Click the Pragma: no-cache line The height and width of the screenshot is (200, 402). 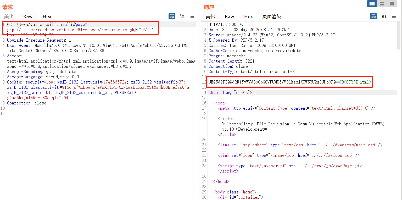coord(227,56)
